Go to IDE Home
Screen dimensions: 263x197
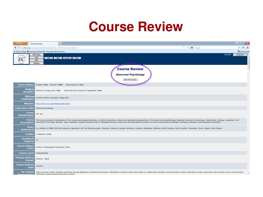[x=36, y=55]
